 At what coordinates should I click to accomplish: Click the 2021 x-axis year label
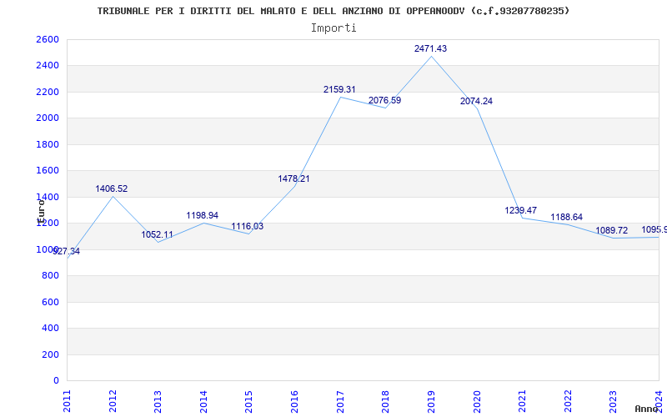tap(523, 402)
